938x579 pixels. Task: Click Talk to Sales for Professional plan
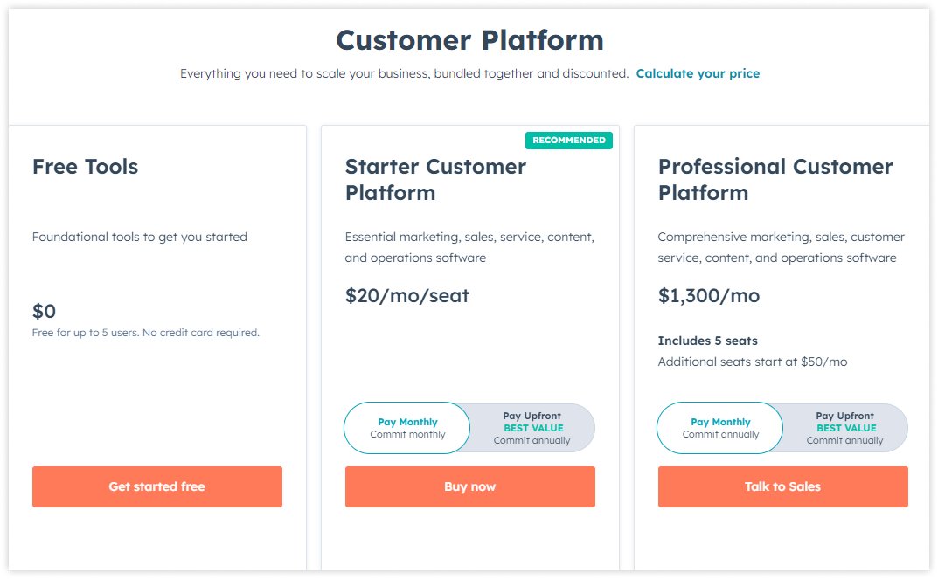point(782,486)
